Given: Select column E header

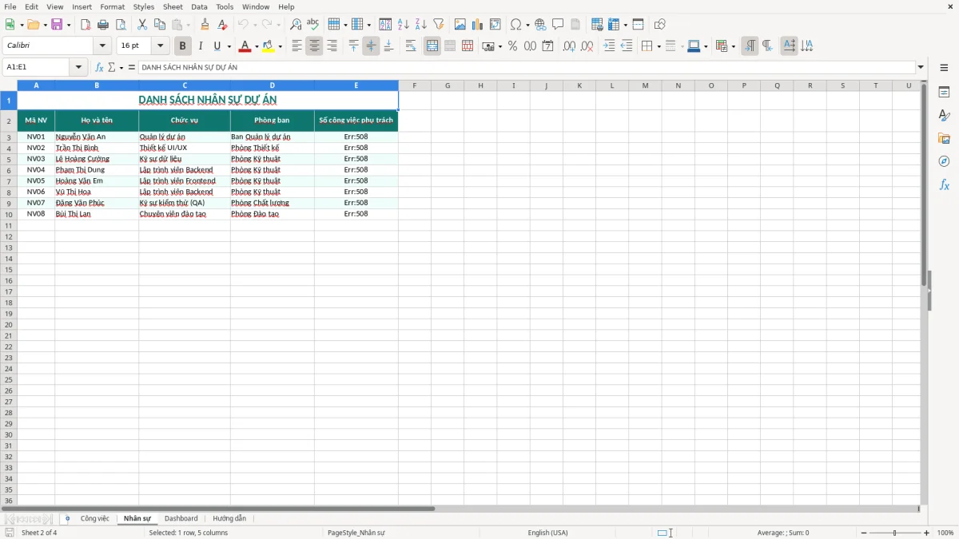Looking at the screenshot, I should tap(356, 85).
